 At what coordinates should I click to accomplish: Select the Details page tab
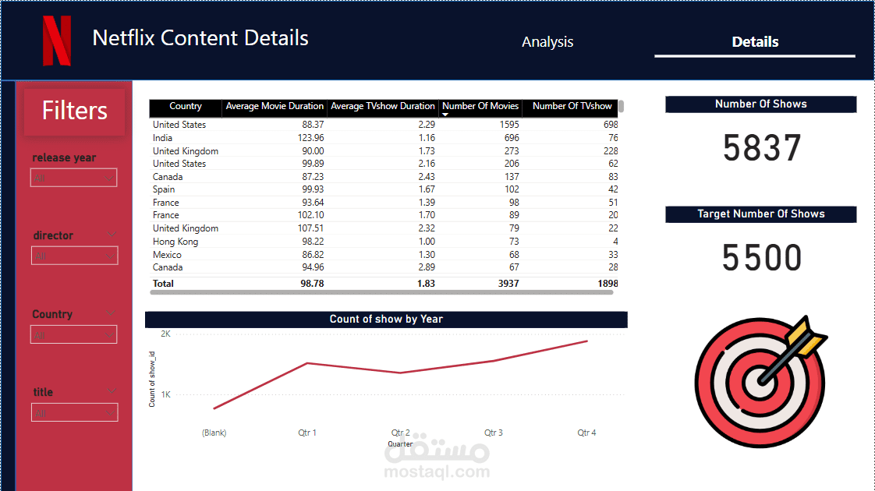(x=755, y=42)
